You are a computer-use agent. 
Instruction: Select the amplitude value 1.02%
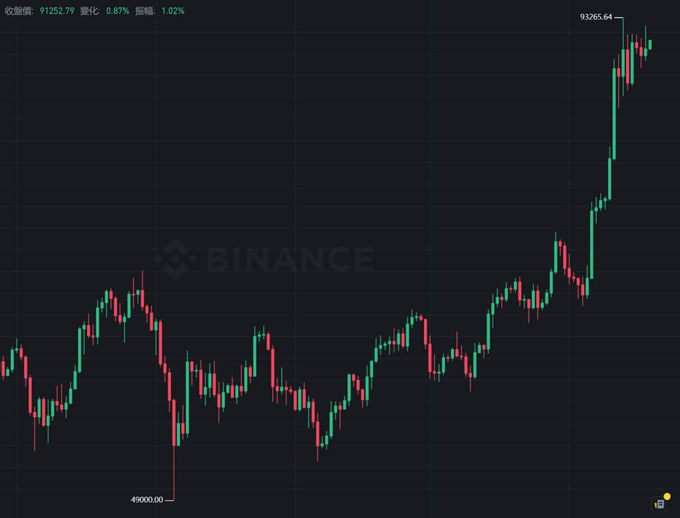tap(173, 11)
